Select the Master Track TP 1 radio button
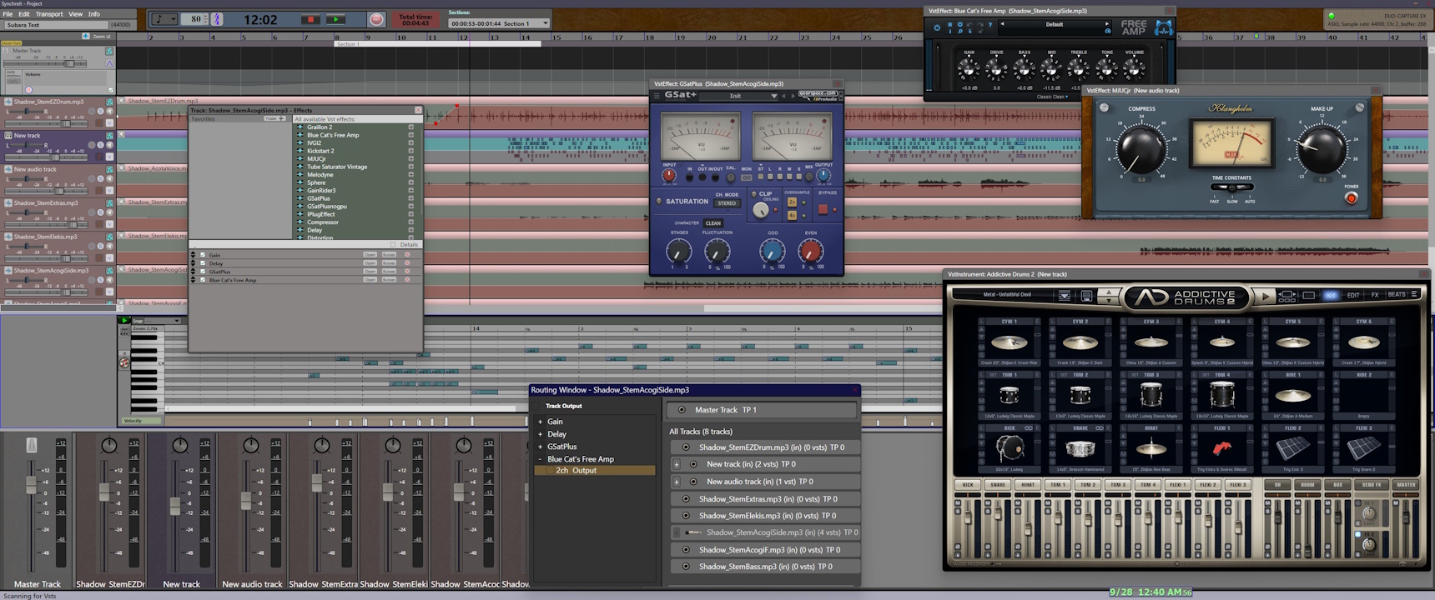This screenshot has width=1435, height=600. point(682,410)
